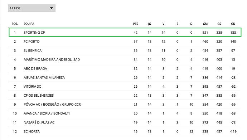
Task: Click the dropdown arrow beside 1A FASE
Action: coord(52,8)
